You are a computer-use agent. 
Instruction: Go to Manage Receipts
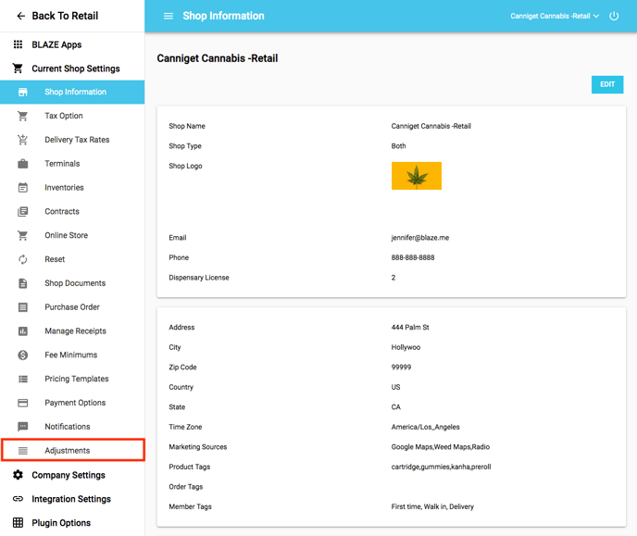point(72,330)
